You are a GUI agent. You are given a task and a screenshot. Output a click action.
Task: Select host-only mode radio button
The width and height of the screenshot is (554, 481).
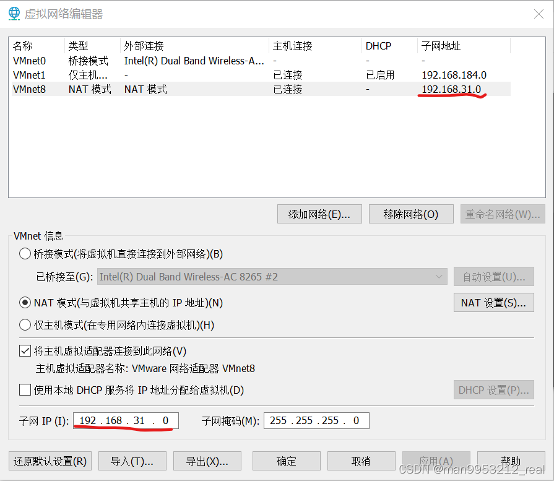25,325
